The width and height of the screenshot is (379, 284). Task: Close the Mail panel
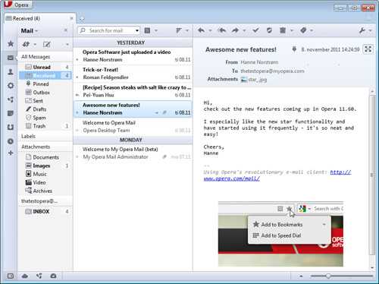[66, 30]
